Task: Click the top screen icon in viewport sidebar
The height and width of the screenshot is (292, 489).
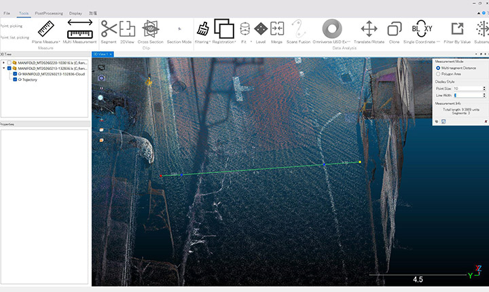Action: [101, 67]
